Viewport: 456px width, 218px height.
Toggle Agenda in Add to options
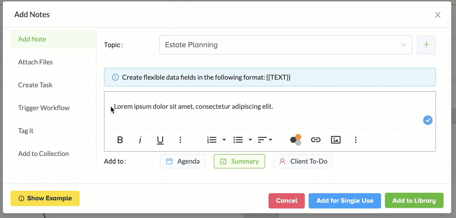coord(183,161)
